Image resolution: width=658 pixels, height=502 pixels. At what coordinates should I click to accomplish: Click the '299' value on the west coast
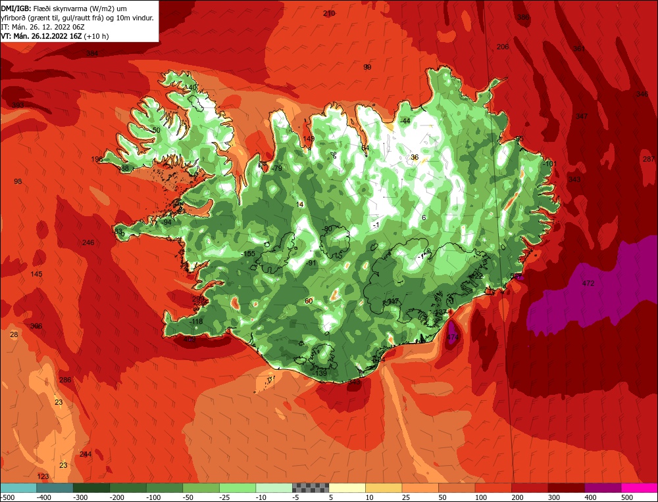pyautogui.click(x=198, y=299)
